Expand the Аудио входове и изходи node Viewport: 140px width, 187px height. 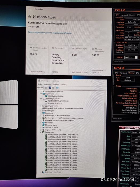pyautogui.click(x=41, y=91)
